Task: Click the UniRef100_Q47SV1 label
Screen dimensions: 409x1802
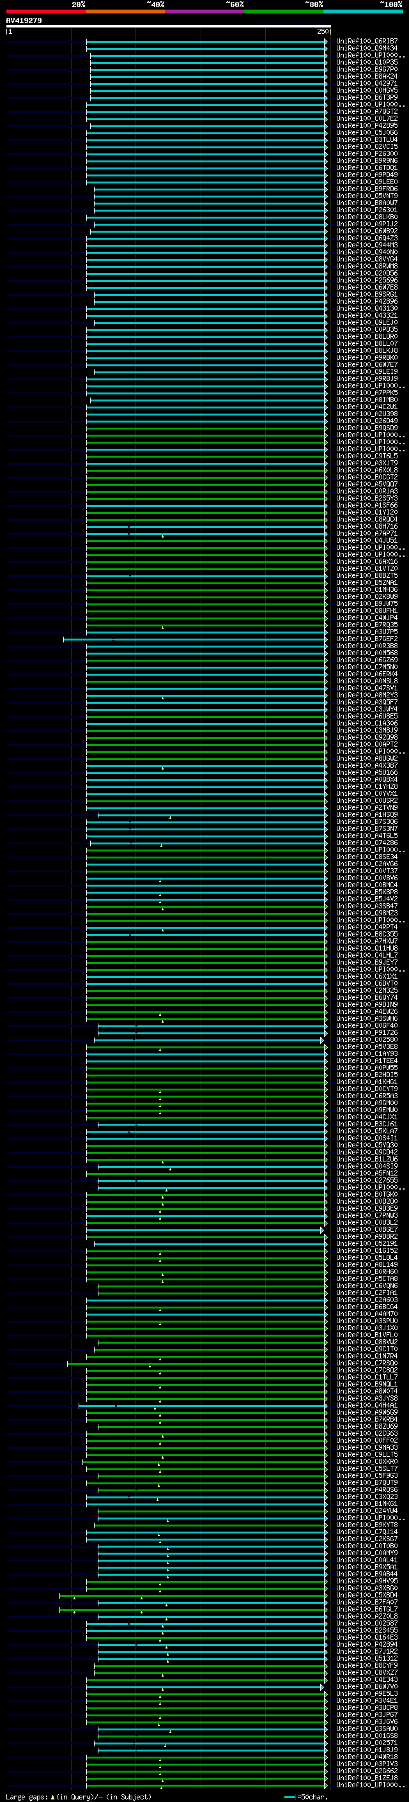Action: 366,688
